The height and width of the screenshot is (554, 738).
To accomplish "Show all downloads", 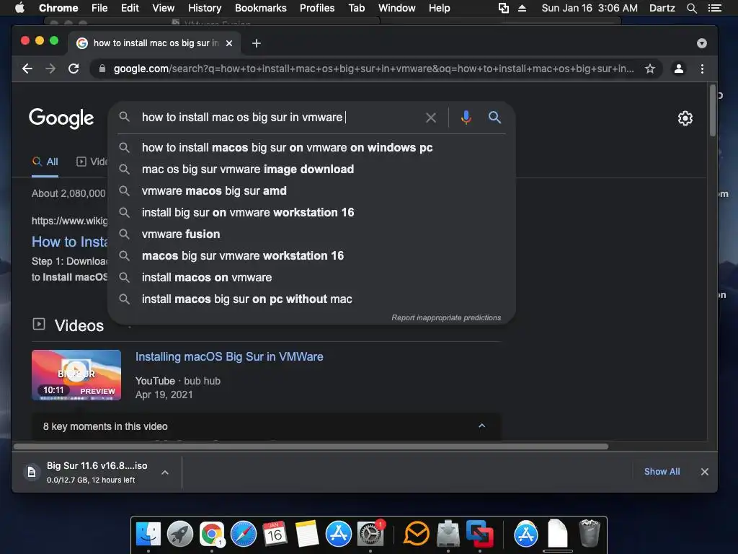I will click(x=662, y=472).
